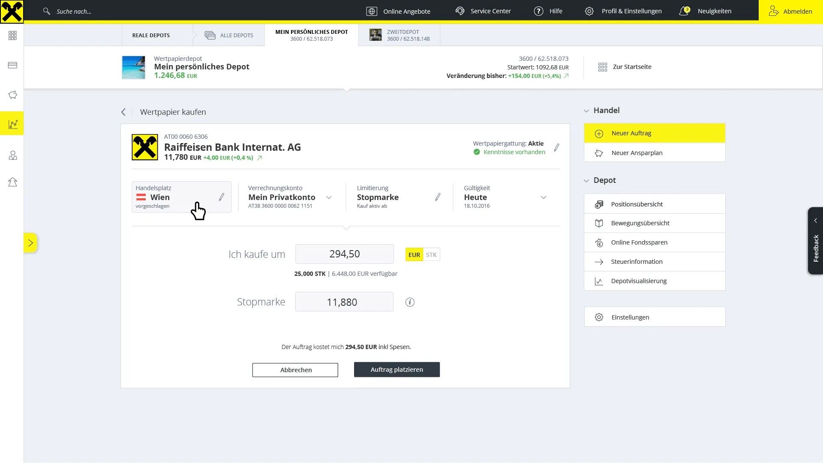The image size is (823, 463).
Task: Switch to the Zweitdepot tab
Action: [399, 35]
